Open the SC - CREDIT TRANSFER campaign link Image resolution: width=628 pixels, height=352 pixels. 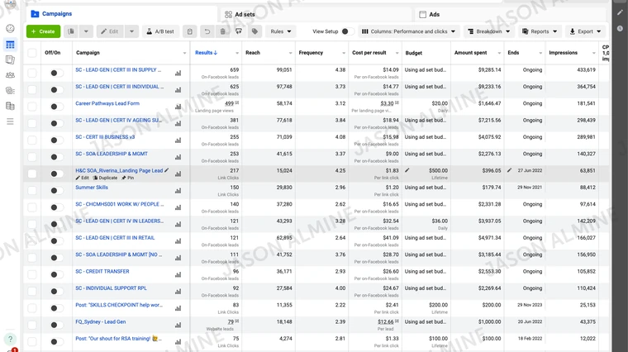102,271
